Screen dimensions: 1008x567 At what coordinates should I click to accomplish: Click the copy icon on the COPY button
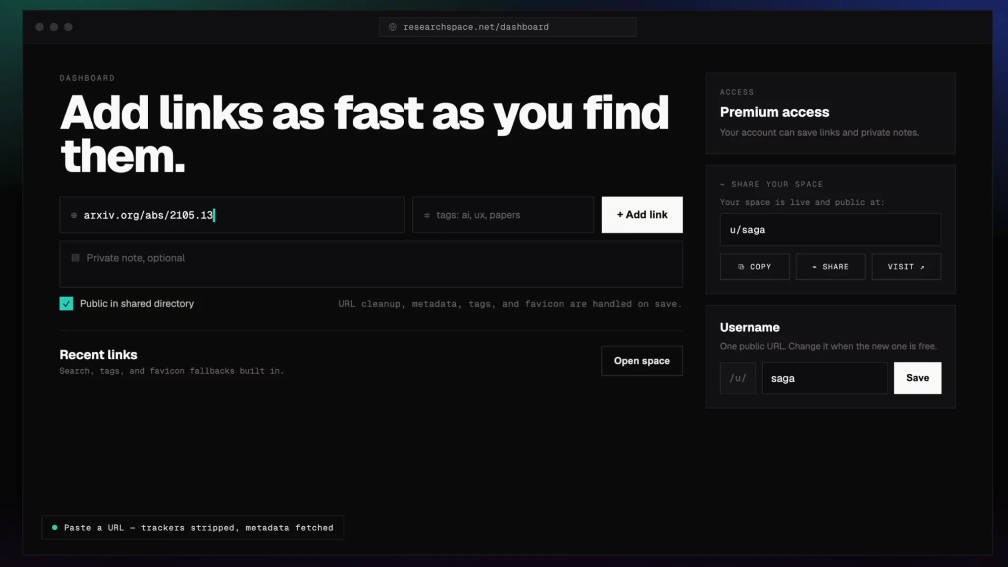click(741, 267)
